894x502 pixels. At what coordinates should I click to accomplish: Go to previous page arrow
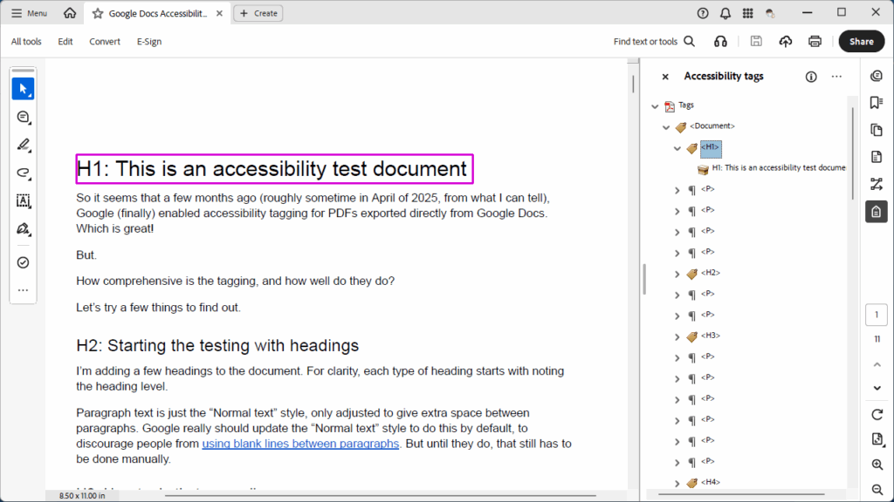pos(877,364)
